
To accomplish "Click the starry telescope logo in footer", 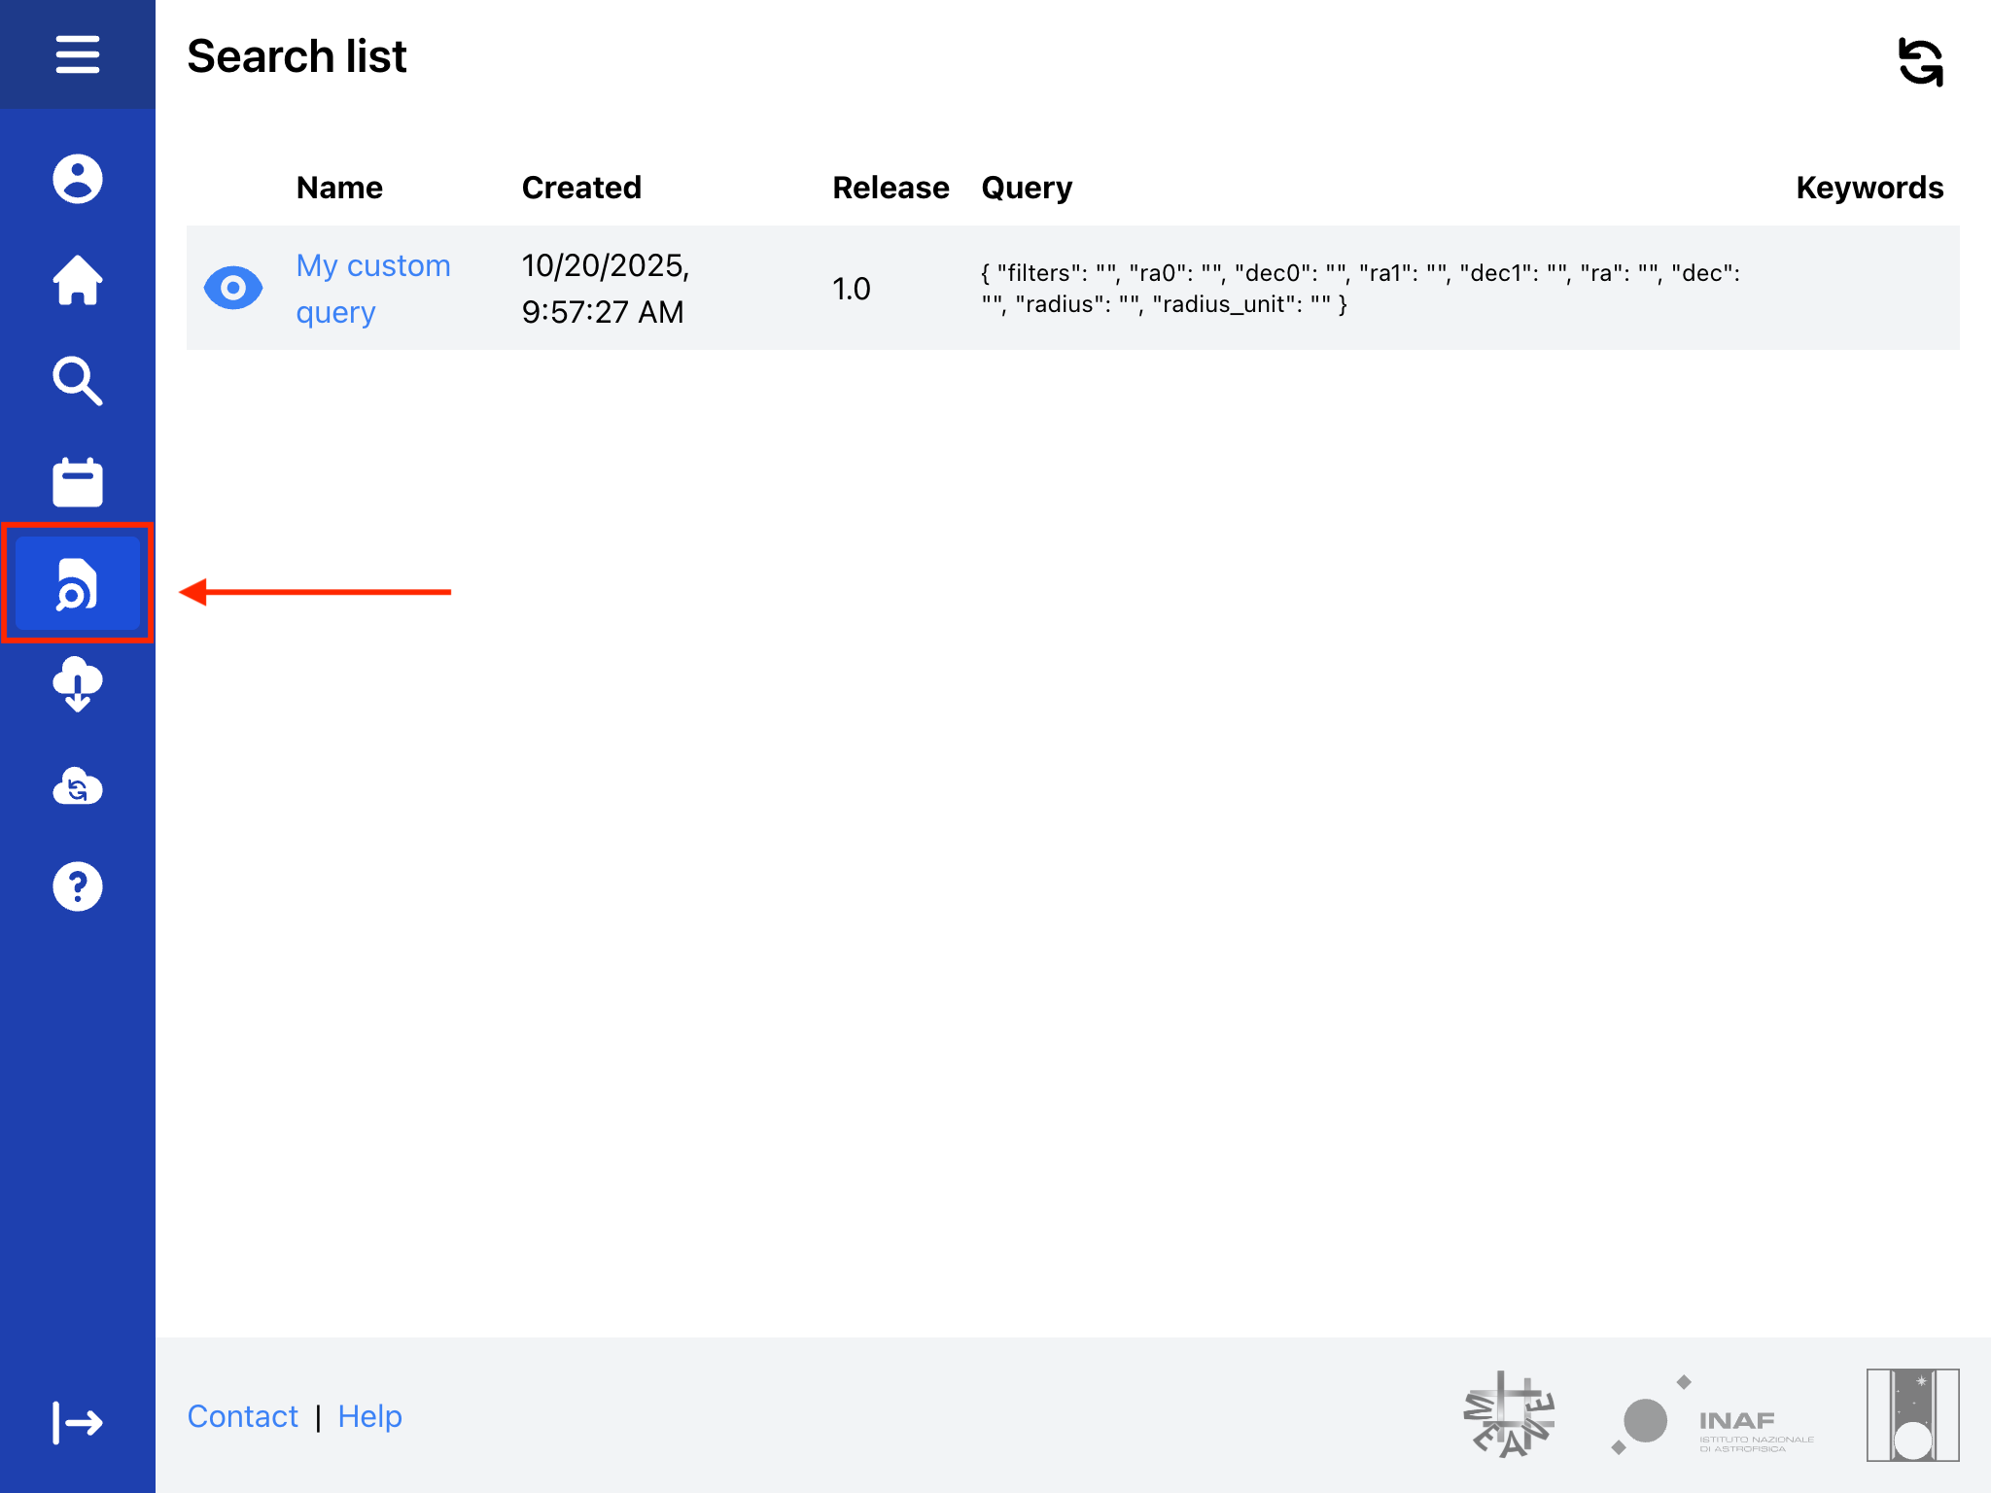I will click(x=1913, y=1415).
